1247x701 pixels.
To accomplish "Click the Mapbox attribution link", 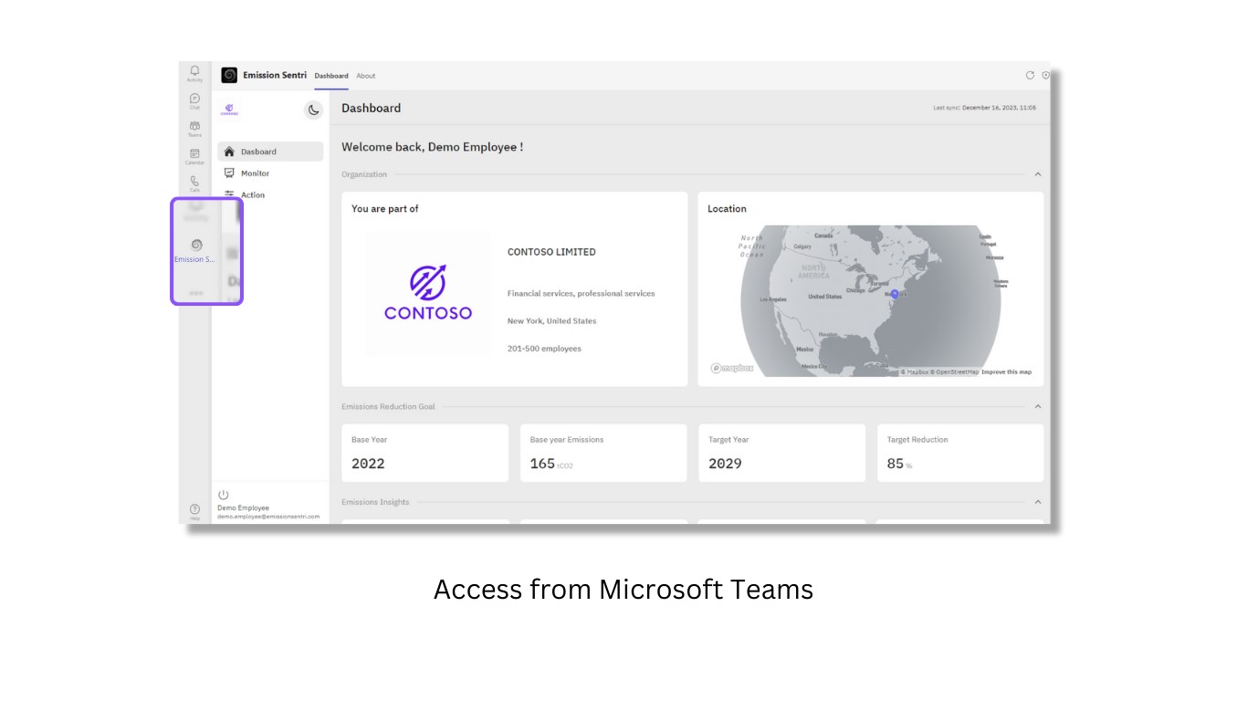I will (915, 371).
